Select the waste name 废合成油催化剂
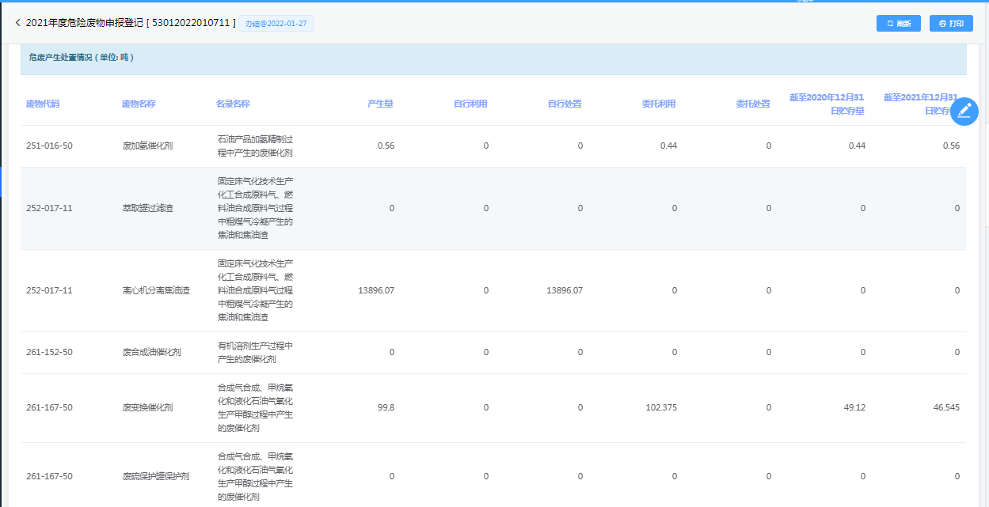The width and height of the screenshot is (989, 507). click(152, 352)
